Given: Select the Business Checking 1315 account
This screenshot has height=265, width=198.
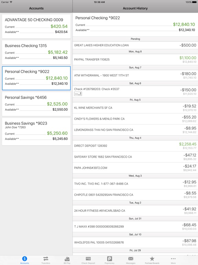Looking at the screenshot, I should tap(36, 52).
